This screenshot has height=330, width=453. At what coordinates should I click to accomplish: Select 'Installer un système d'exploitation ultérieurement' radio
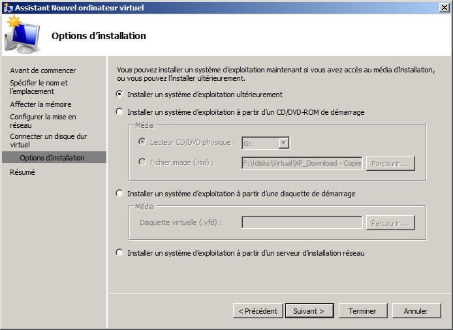(119, 94)
